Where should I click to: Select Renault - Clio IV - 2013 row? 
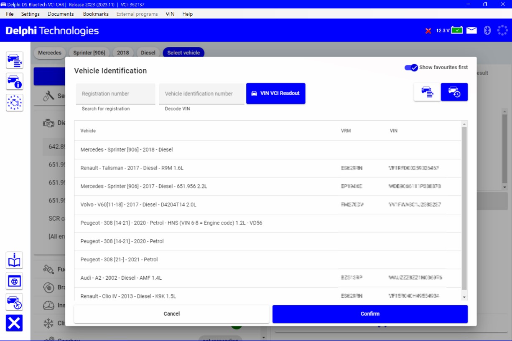click(x=268, y=294)
